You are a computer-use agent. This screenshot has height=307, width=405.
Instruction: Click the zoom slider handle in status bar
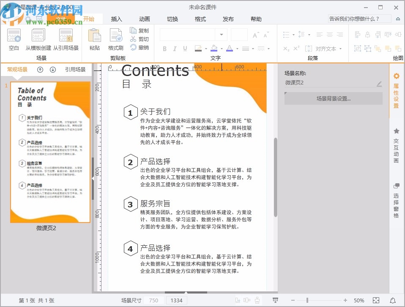point(307,300)
